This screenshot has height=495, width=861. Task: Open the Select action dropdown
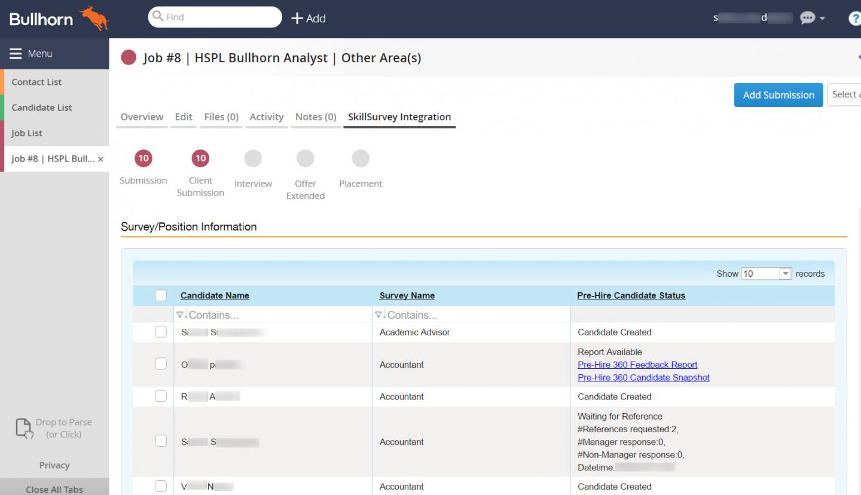[x=844, y=94]
